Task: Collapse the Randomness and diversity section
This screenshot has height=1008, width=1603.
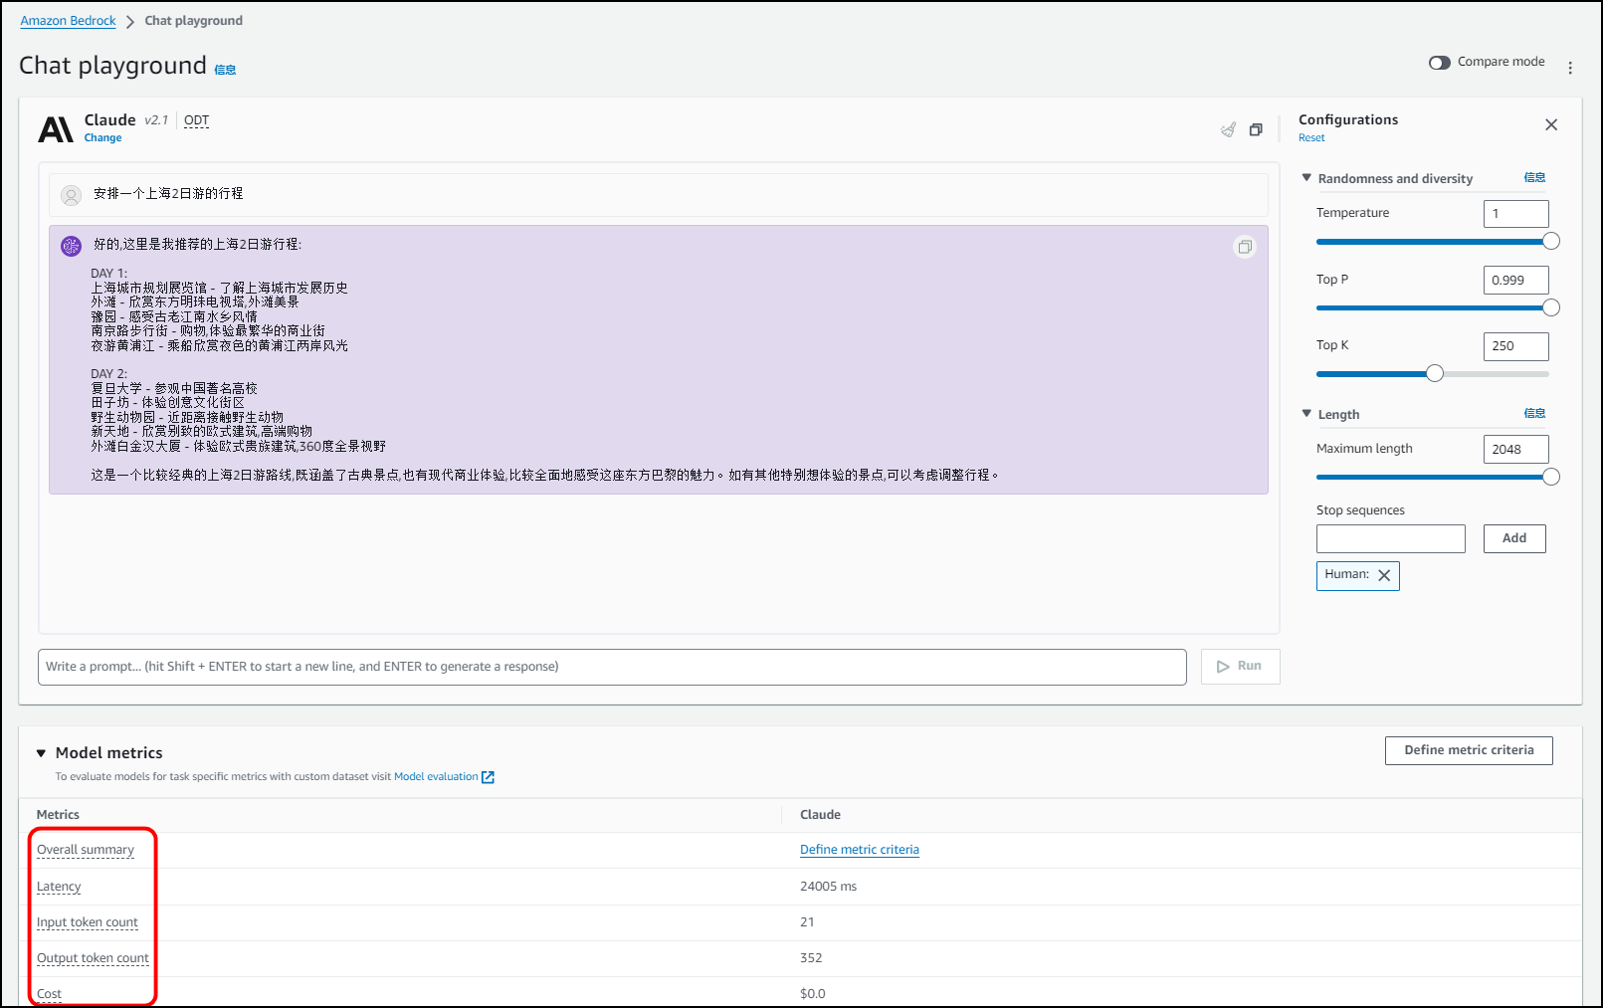Action: tap(1306, 178)
